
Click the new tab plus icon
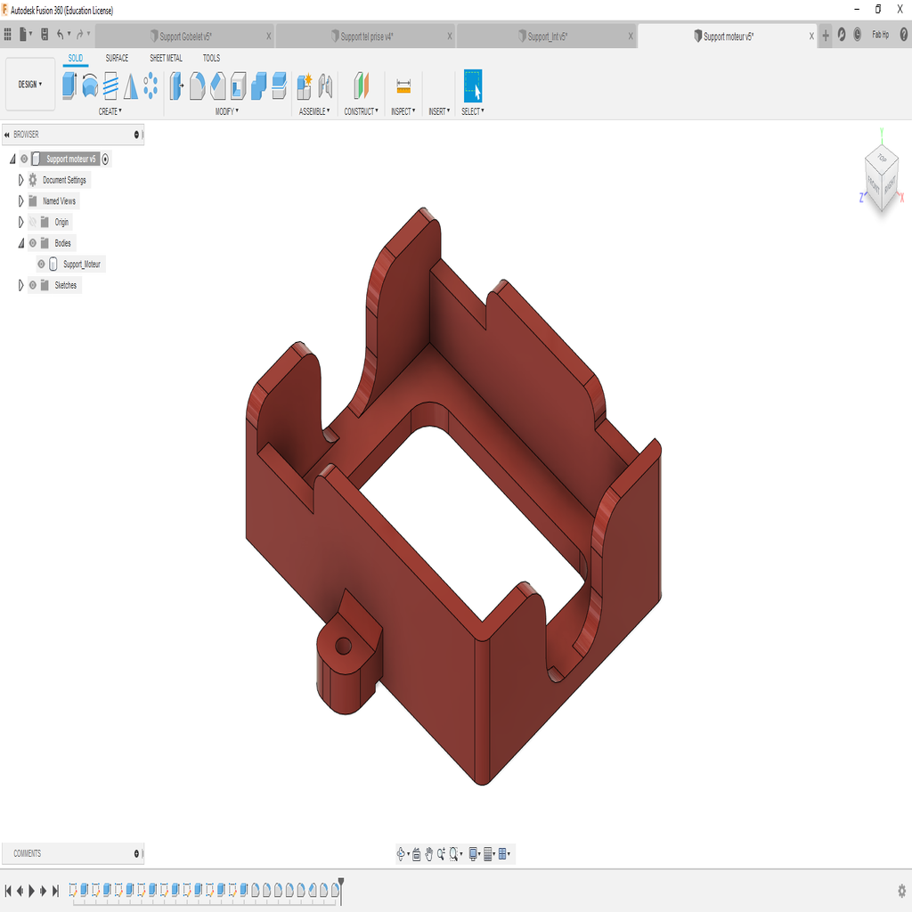826,36
